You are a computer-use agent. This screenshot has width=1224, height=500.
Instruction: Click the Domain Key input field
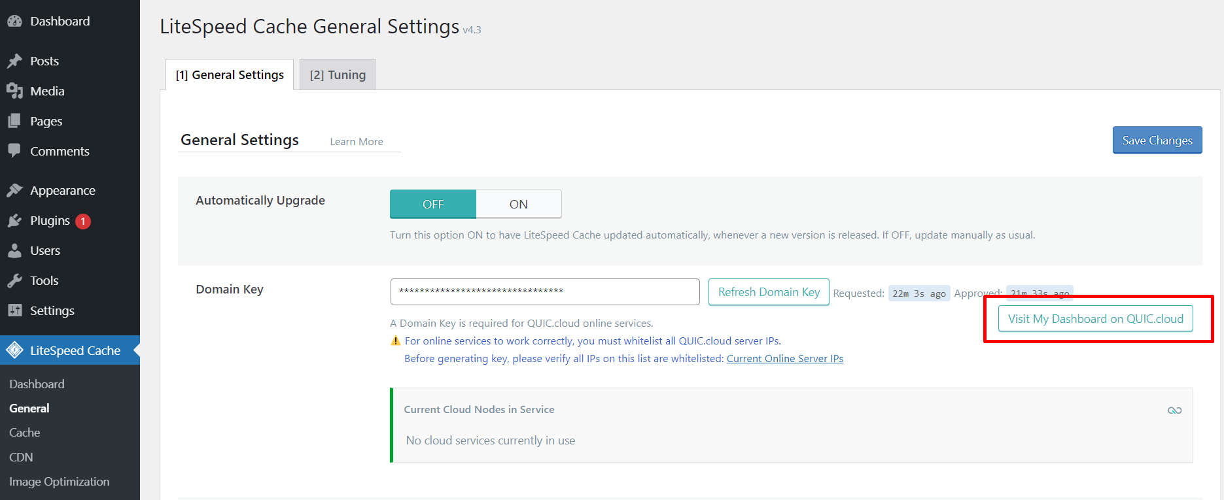[545, 292]
